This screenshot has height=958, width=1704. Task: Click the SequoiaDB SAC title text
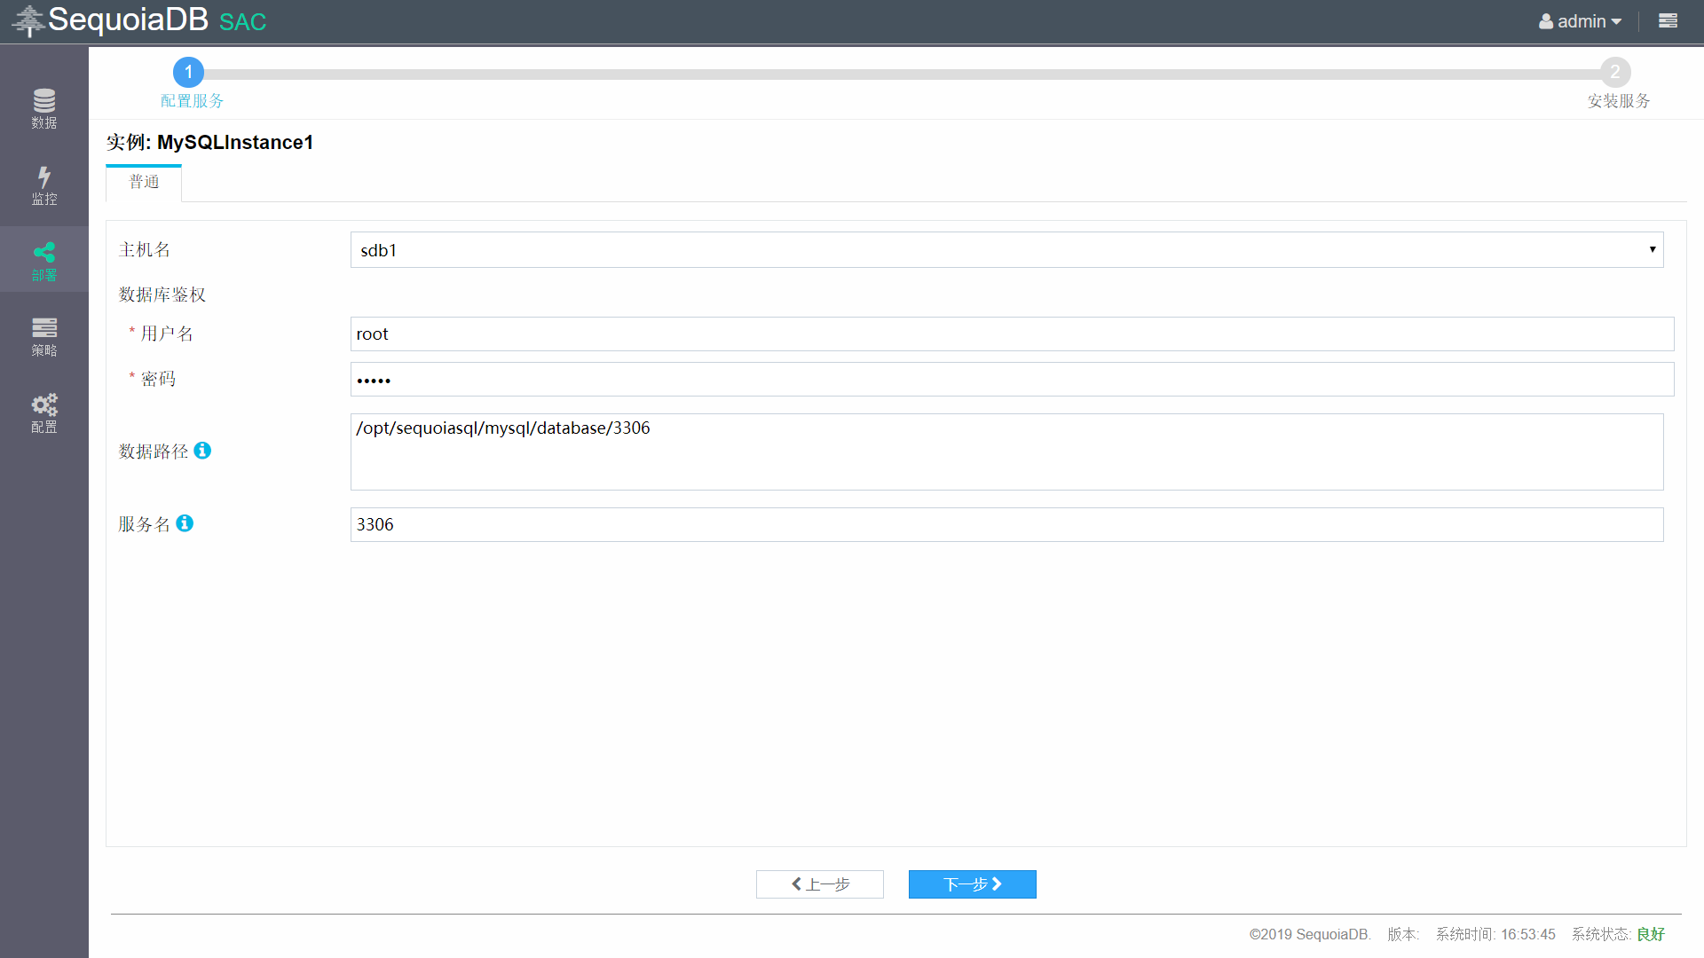pos(157,20)
